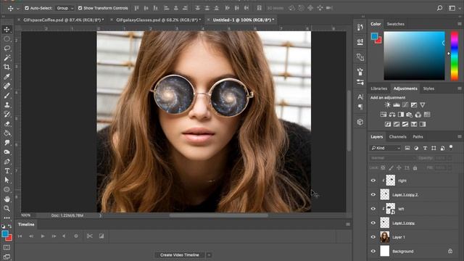Go to first frame in timeline
The width and height of the screenshot is (464, 261).
pyautogui.click(x=20, y=236)
